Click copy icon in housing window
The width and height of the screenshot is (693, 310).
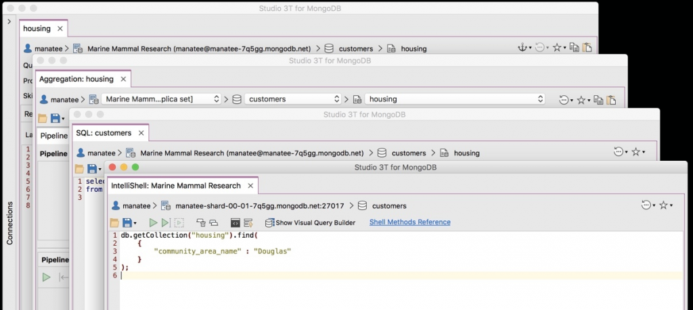(x=574, y=48)
